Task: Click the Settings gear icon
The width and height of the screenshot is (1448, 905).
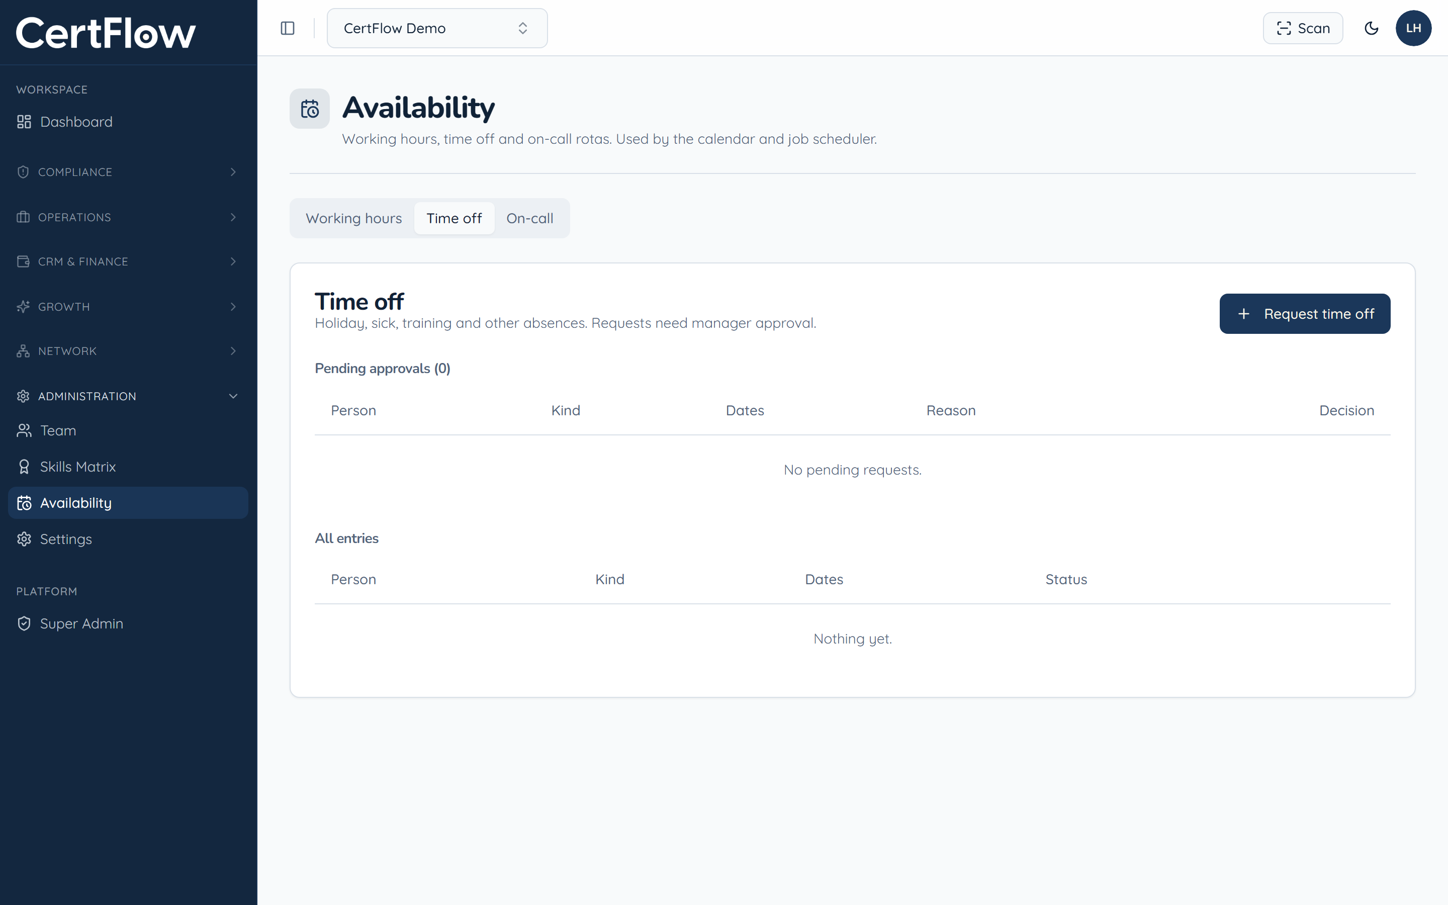Action: point(24,539)
